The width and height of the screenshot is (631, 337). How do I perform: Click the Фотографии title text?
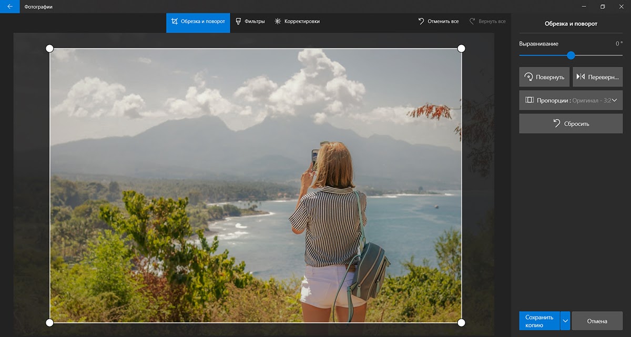tap(38, 7)
